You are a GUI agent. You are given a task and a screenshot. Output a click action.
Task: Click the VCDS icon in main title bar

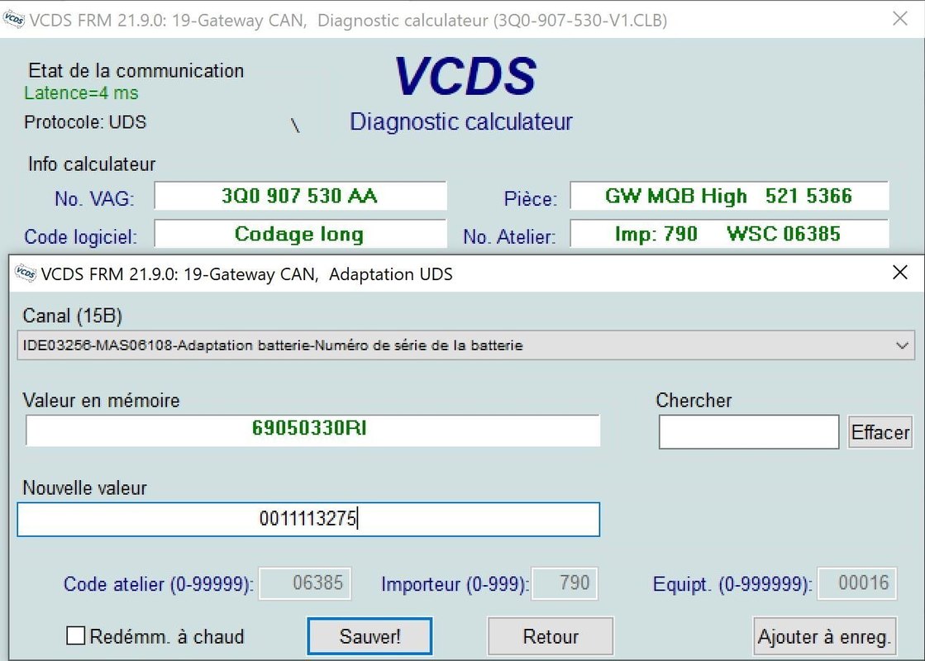coord(14,20)
